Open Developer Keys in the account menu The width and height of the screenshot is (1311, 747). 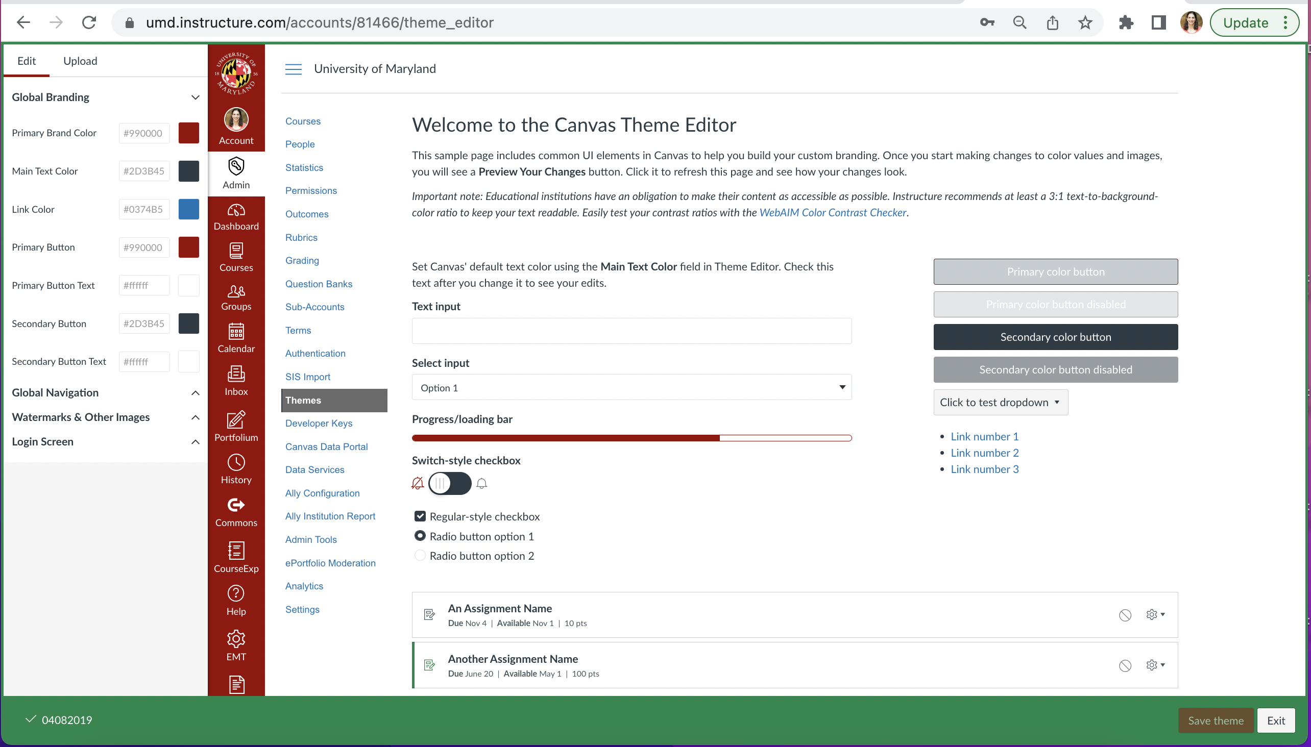coord(319,424)
